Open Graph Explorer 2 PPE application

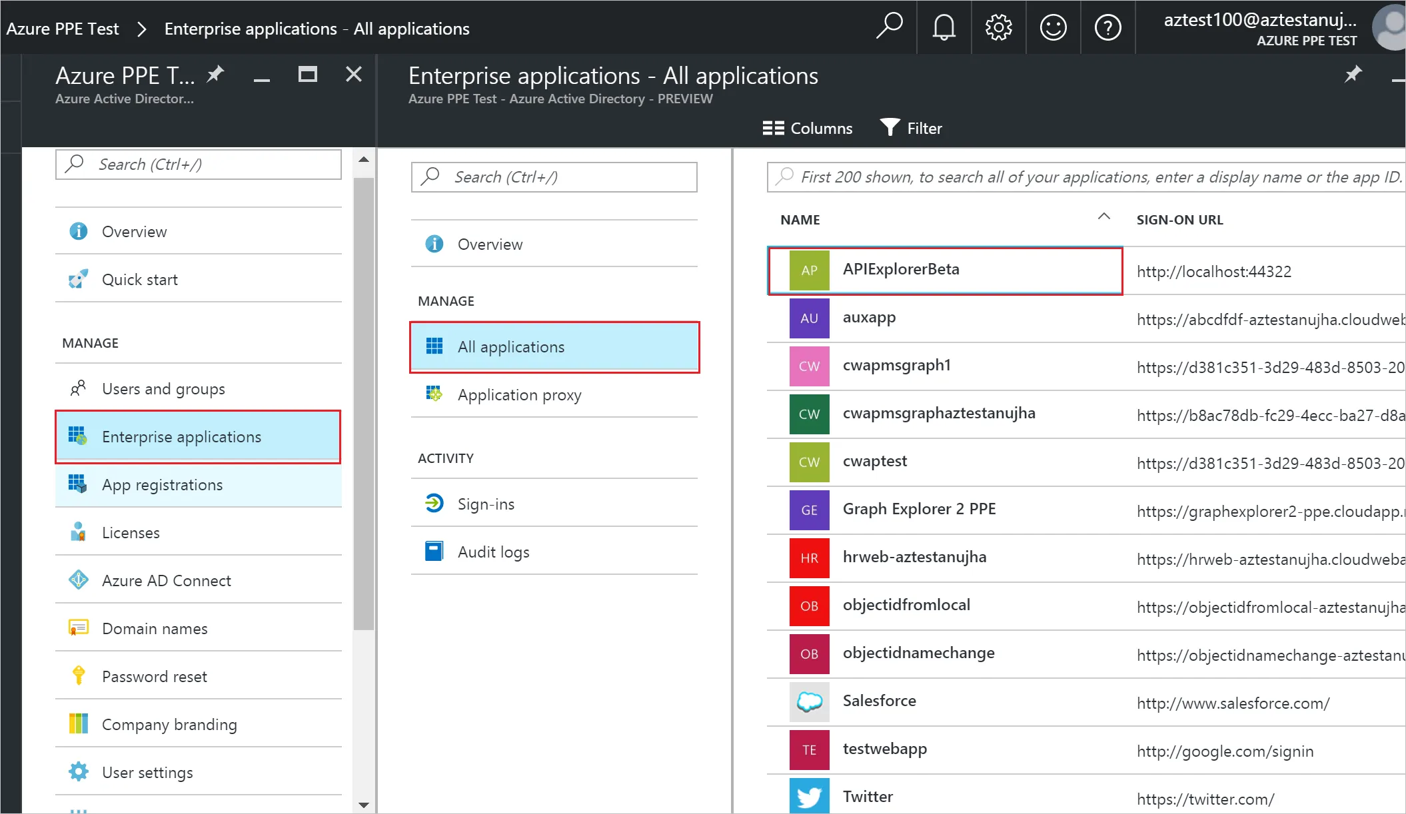pyautogui.click(x=919, y=510)
